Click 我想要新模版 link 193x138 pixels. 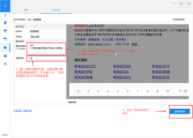[x=179, y=19]
